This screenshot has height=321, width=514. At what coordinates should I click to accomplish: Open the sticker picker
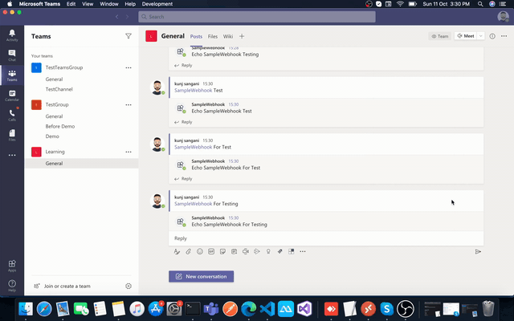coord(222,251)
